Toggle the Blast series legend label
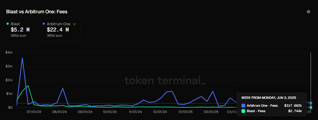 coord(15,24)
